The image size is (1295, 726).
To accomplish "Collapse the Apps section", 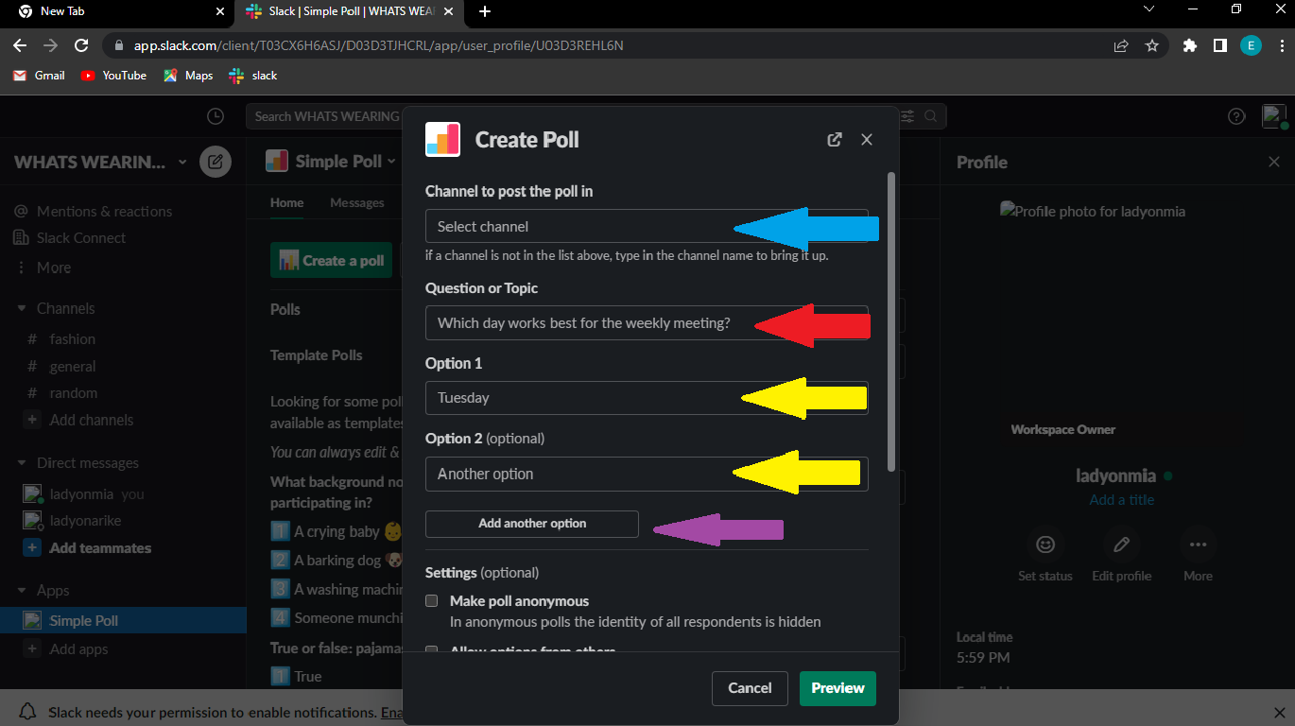I will [x=22, y=591].
